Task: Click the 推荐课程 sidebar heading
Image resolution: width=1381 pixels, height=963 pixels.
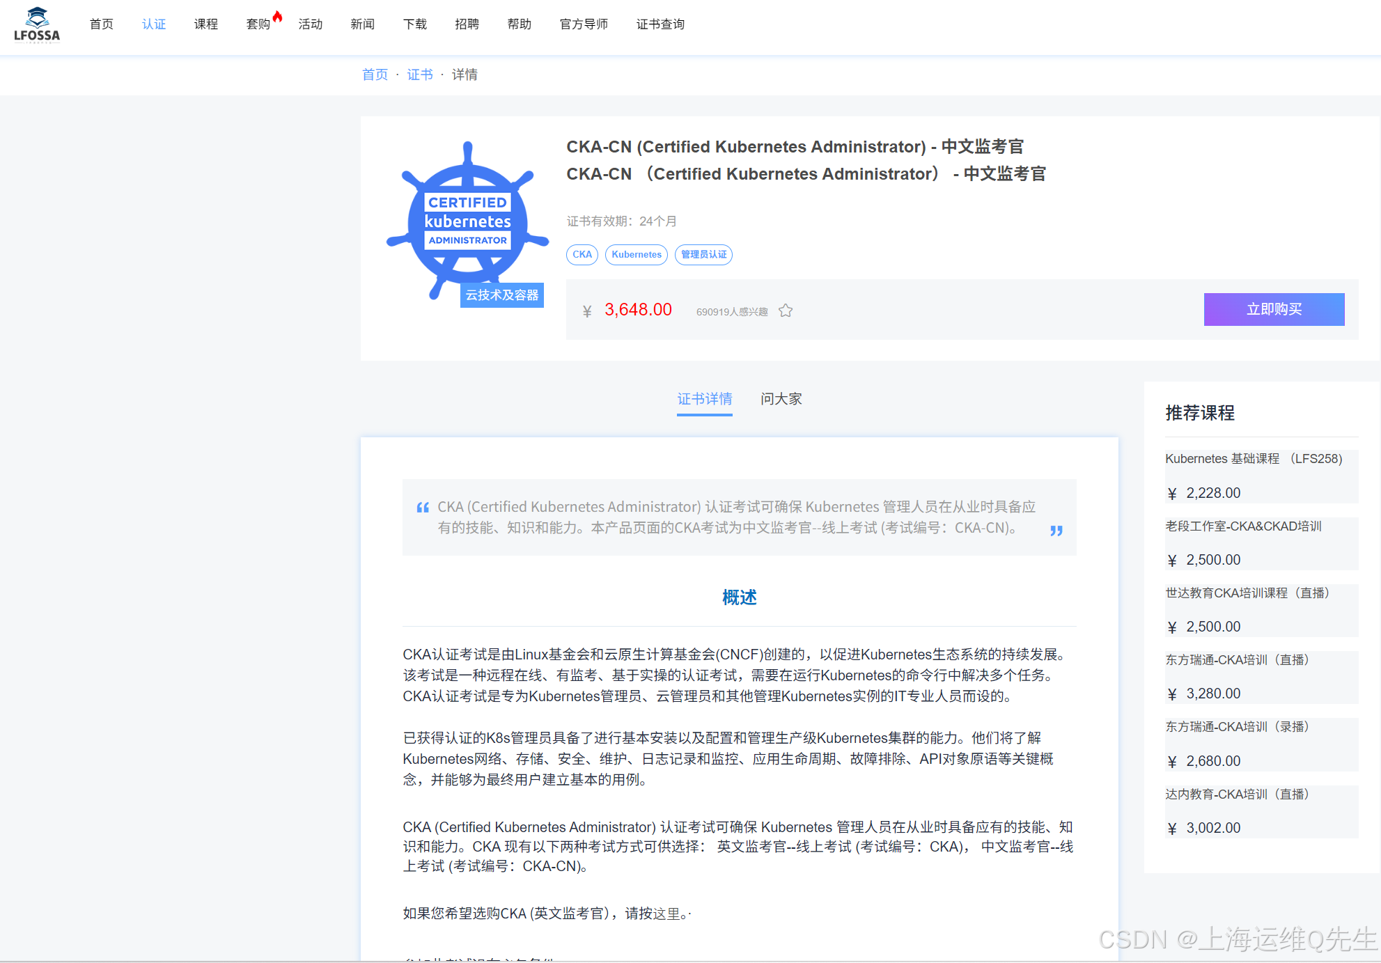Action: (1200, 413)
